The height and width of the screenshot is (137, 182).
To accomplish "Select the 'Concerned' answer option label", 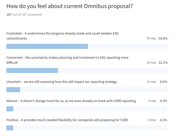I will click(x=67, y=60).
